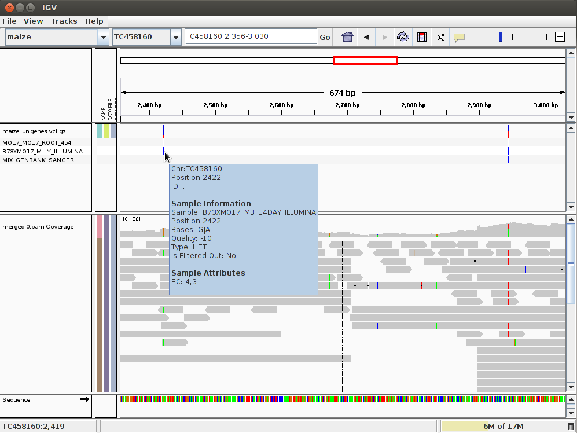This screenshot has width=577, height=433.
Task: Click the plus icon to zoom in
Action: 560,37
